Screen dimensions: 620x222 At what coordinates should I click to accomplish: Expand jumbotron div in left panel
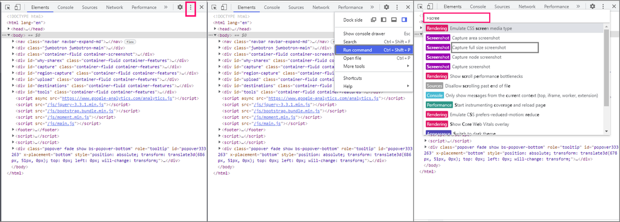pyautogui.click(x=13, y=47)
